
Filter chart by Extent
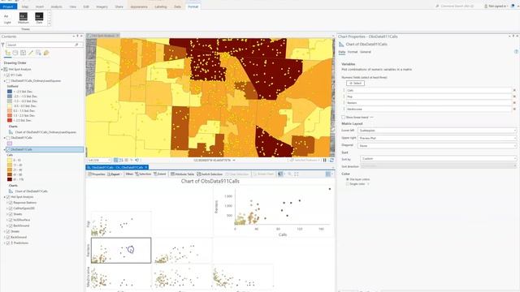click(160, 174)
